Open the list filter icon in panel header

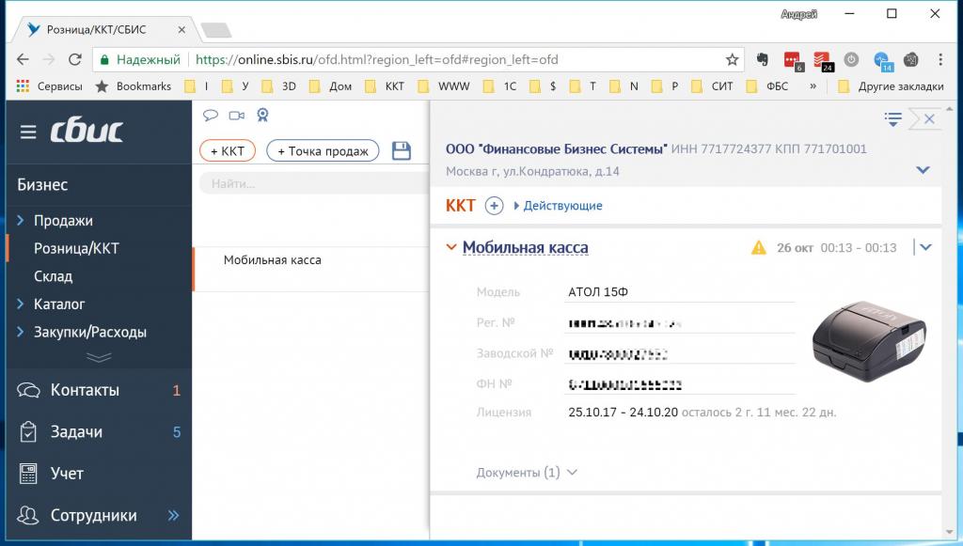pos(892,118)
